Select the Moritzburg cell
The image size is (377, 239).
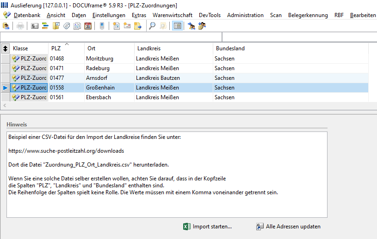click(x=109, y=59)
